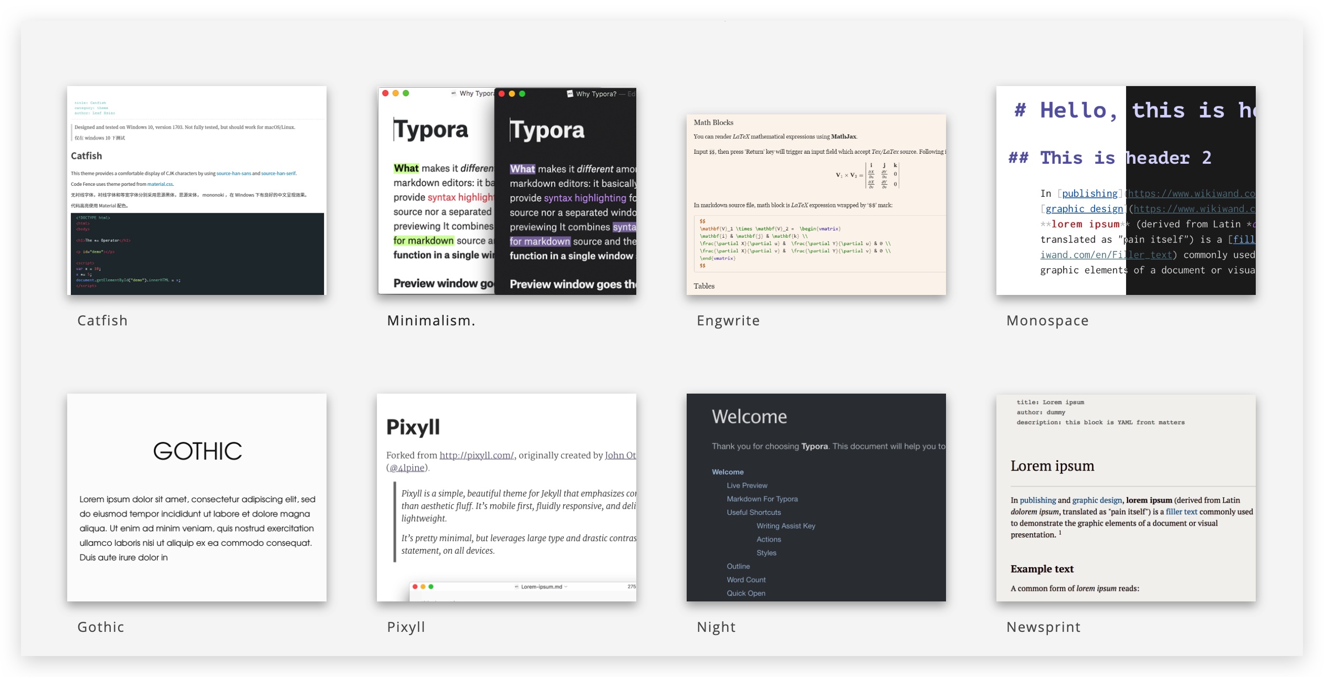Click the Minimalism. title text
The height and width of the screenshot is (677, 1324).
pos(431,320)
